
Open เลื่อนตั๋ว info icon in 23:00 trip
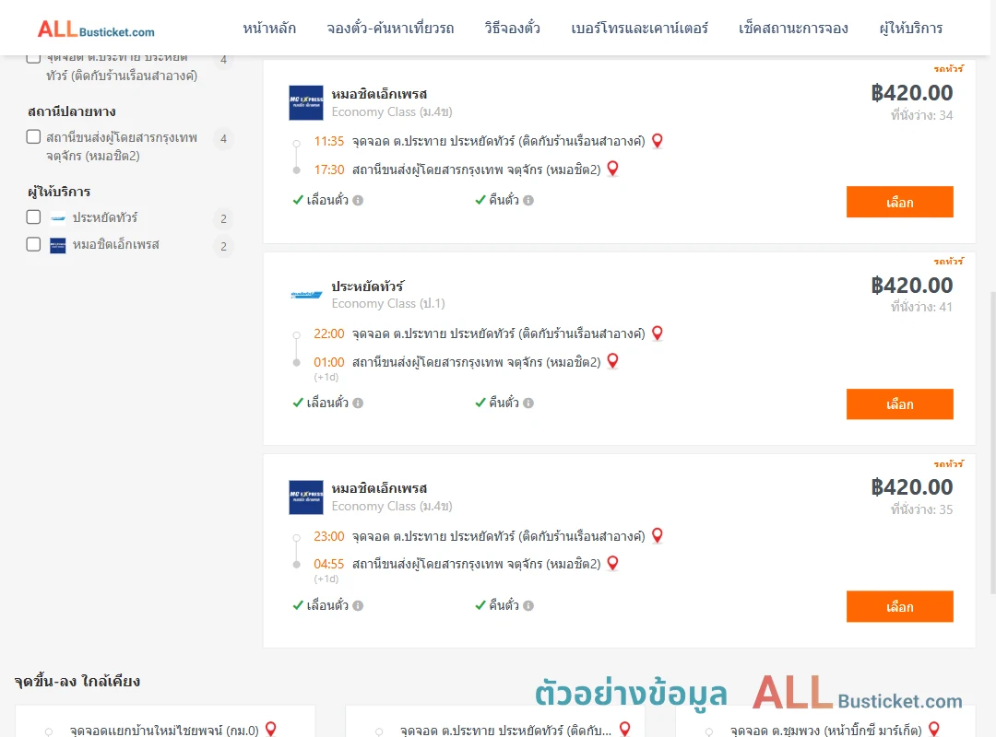pos(358,605)
